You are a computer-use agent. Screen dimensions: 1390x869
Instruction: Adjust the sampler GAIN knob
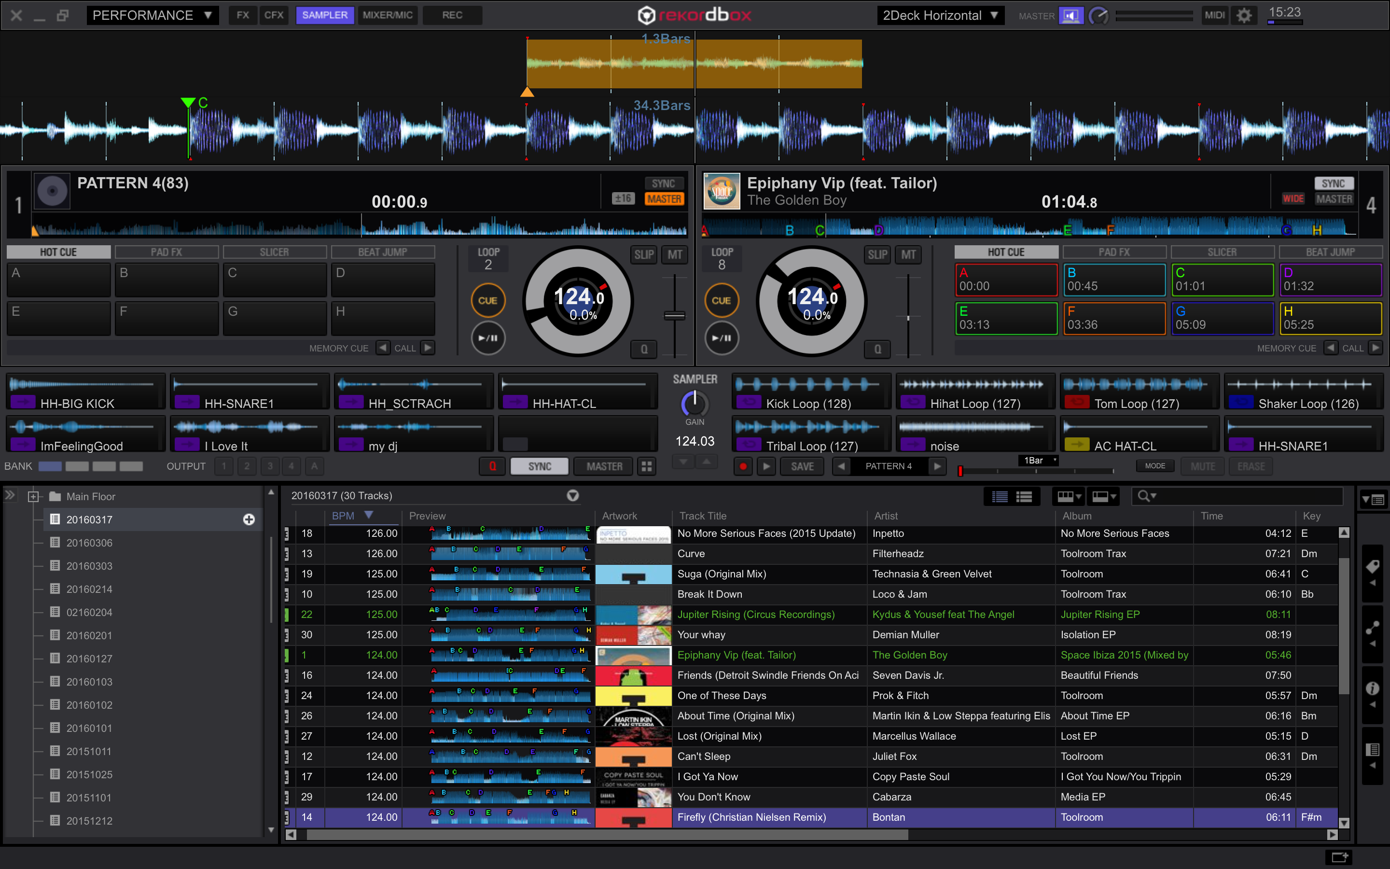pyautogui.click(x=695, y=404)
